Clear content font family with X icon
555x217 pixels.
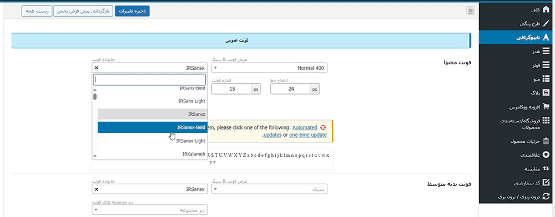96,68
